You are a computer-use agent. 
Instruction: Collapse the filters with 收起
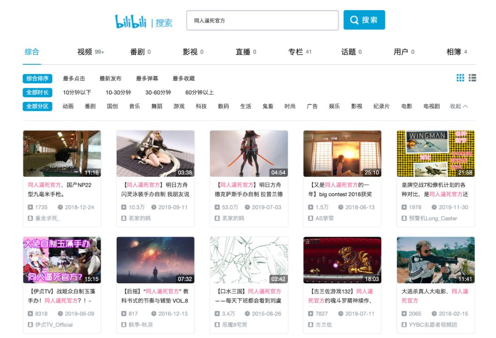pyautogui.click(x=459, y=106)
